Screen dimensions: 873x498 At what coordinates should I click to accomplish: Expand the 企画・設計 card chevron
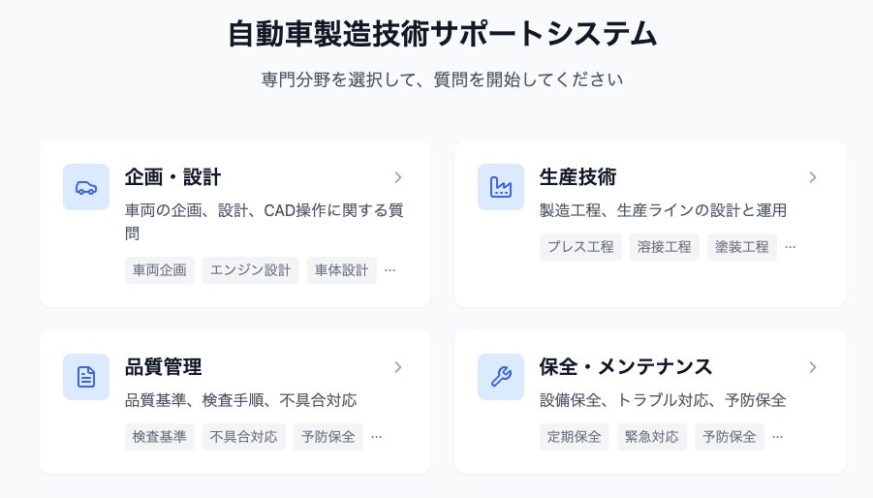(x=398, y=177)
